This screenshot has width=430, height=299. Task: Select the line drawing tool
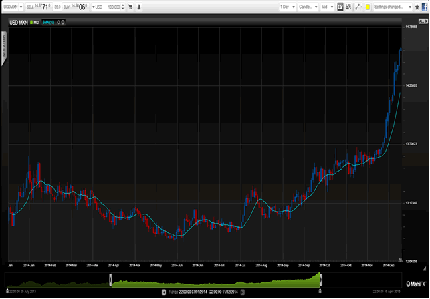pos(358,7)
